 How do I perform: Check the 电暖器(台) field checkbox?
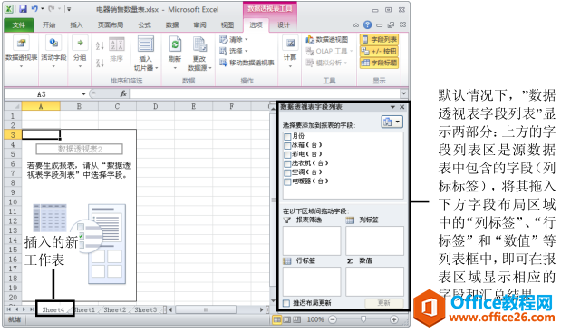coord(287,181)
